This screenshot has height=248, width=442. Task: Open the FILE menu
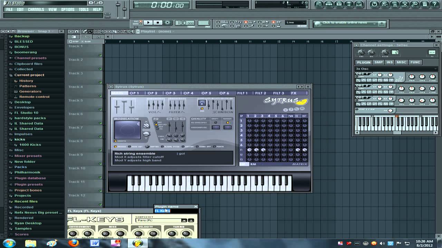click(x=9, y=9)
